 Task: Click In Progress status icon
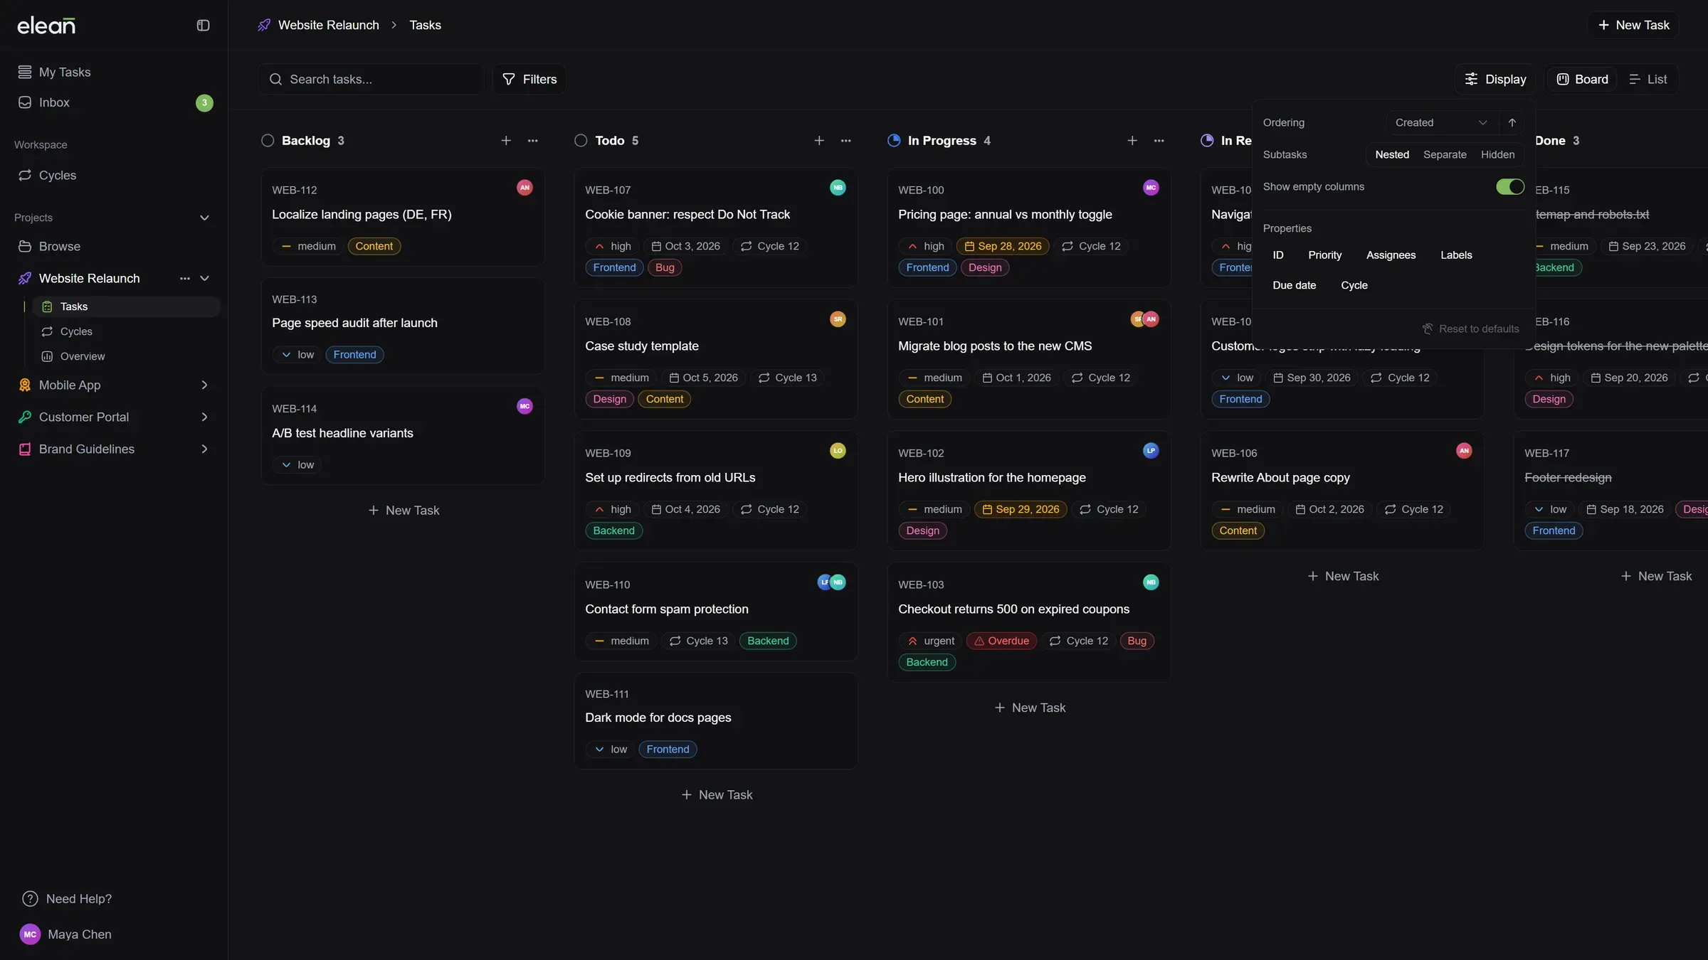click(894, 141)
